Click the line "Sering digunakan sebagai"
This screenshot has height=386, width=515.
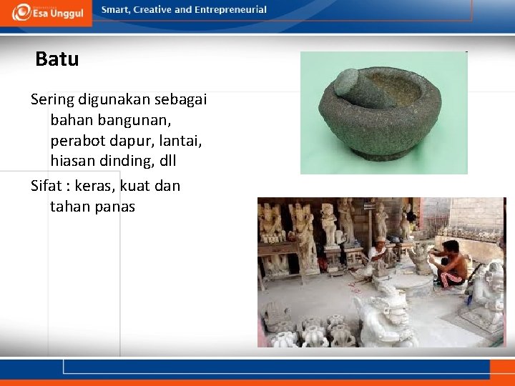coord(119,100)
